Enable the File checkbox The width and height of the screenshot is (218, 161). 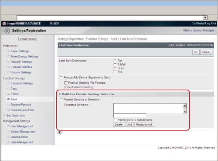(x=115, y=72)
